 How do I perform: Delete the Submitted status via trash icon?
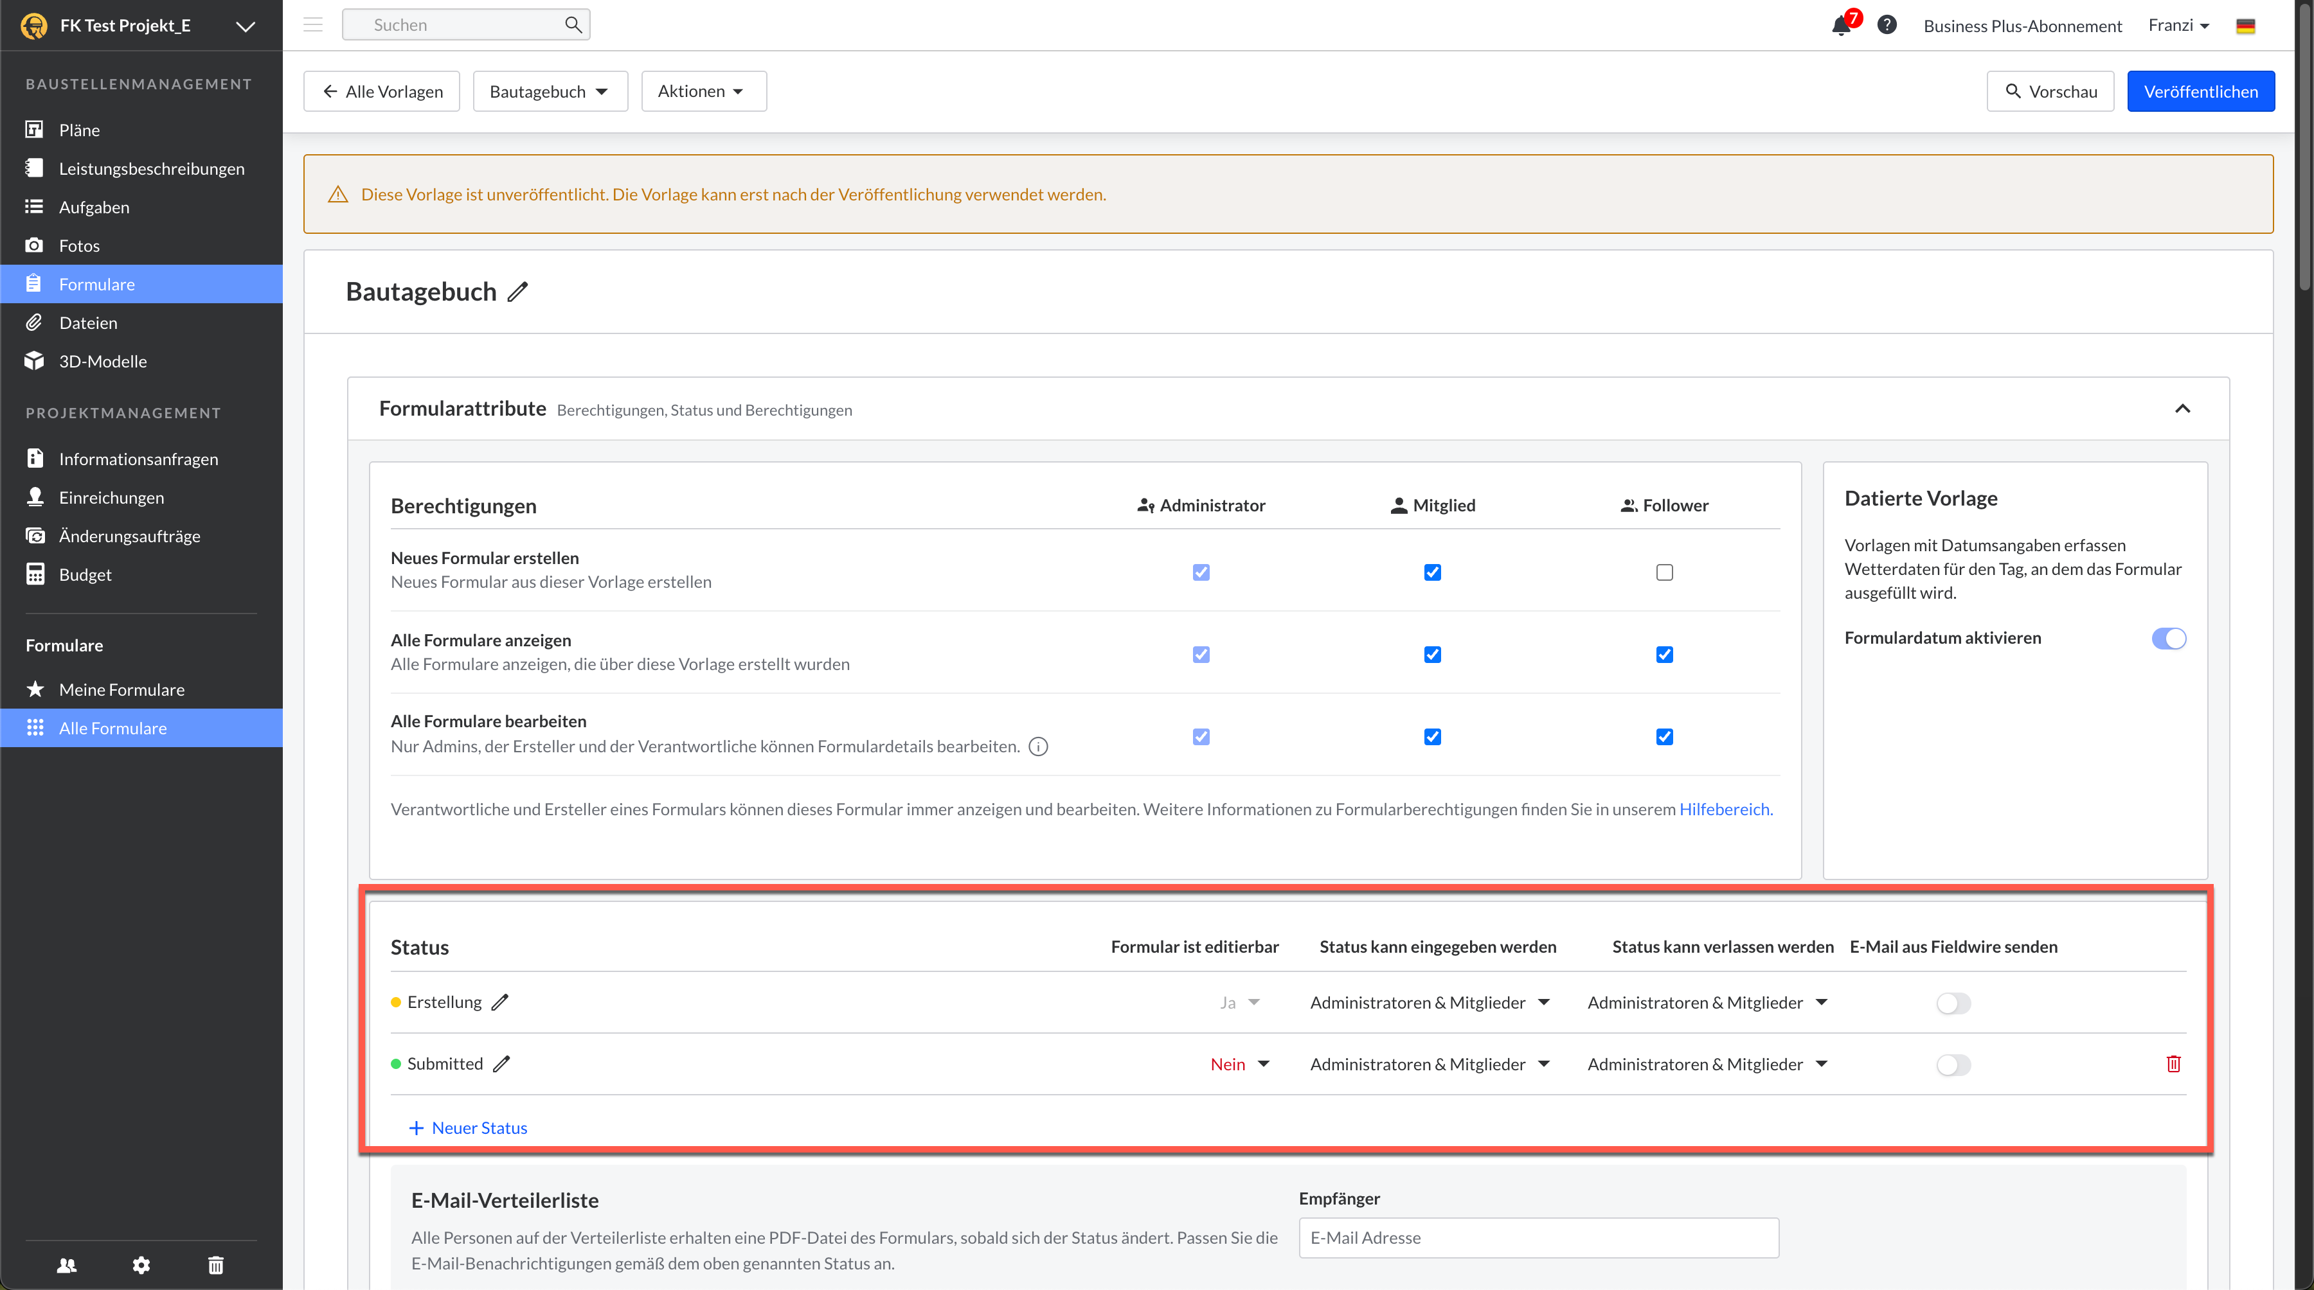2173,1064
